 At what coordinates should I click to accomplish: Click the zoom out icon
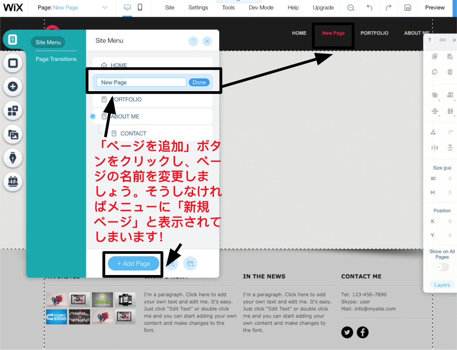click(x=351, y=8)
